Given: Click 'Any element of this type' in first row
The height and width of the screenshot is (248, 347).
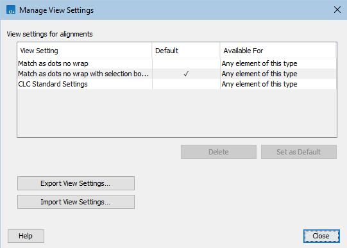Looking at the screenshot, I should pos(259,63).
